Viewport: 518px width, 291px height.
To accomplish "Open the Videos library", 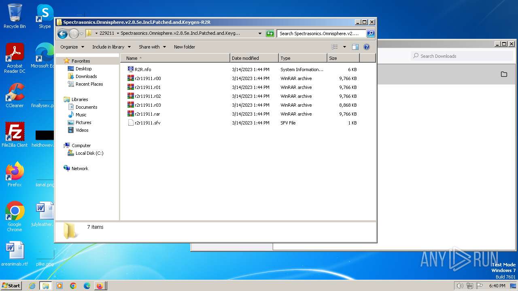I will tap(82, 130).
